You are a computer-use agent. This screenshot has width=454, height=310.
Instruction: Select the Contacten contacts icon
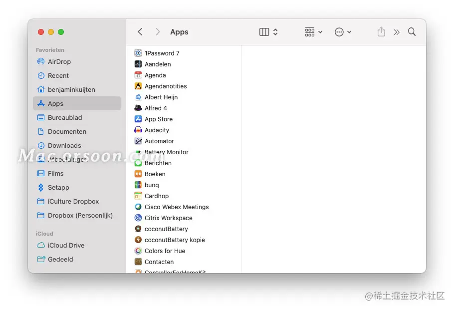138,262
